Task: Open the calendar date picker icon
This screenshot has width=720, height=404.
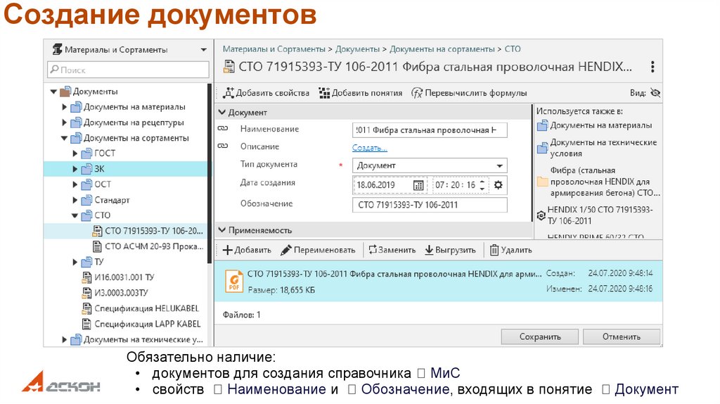Action: point(418,185)
